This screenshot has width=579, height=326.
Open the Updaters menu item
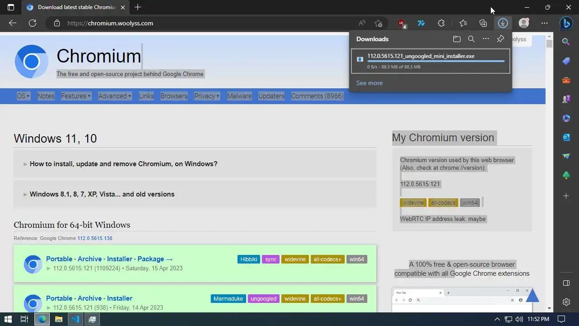[271, 96]
